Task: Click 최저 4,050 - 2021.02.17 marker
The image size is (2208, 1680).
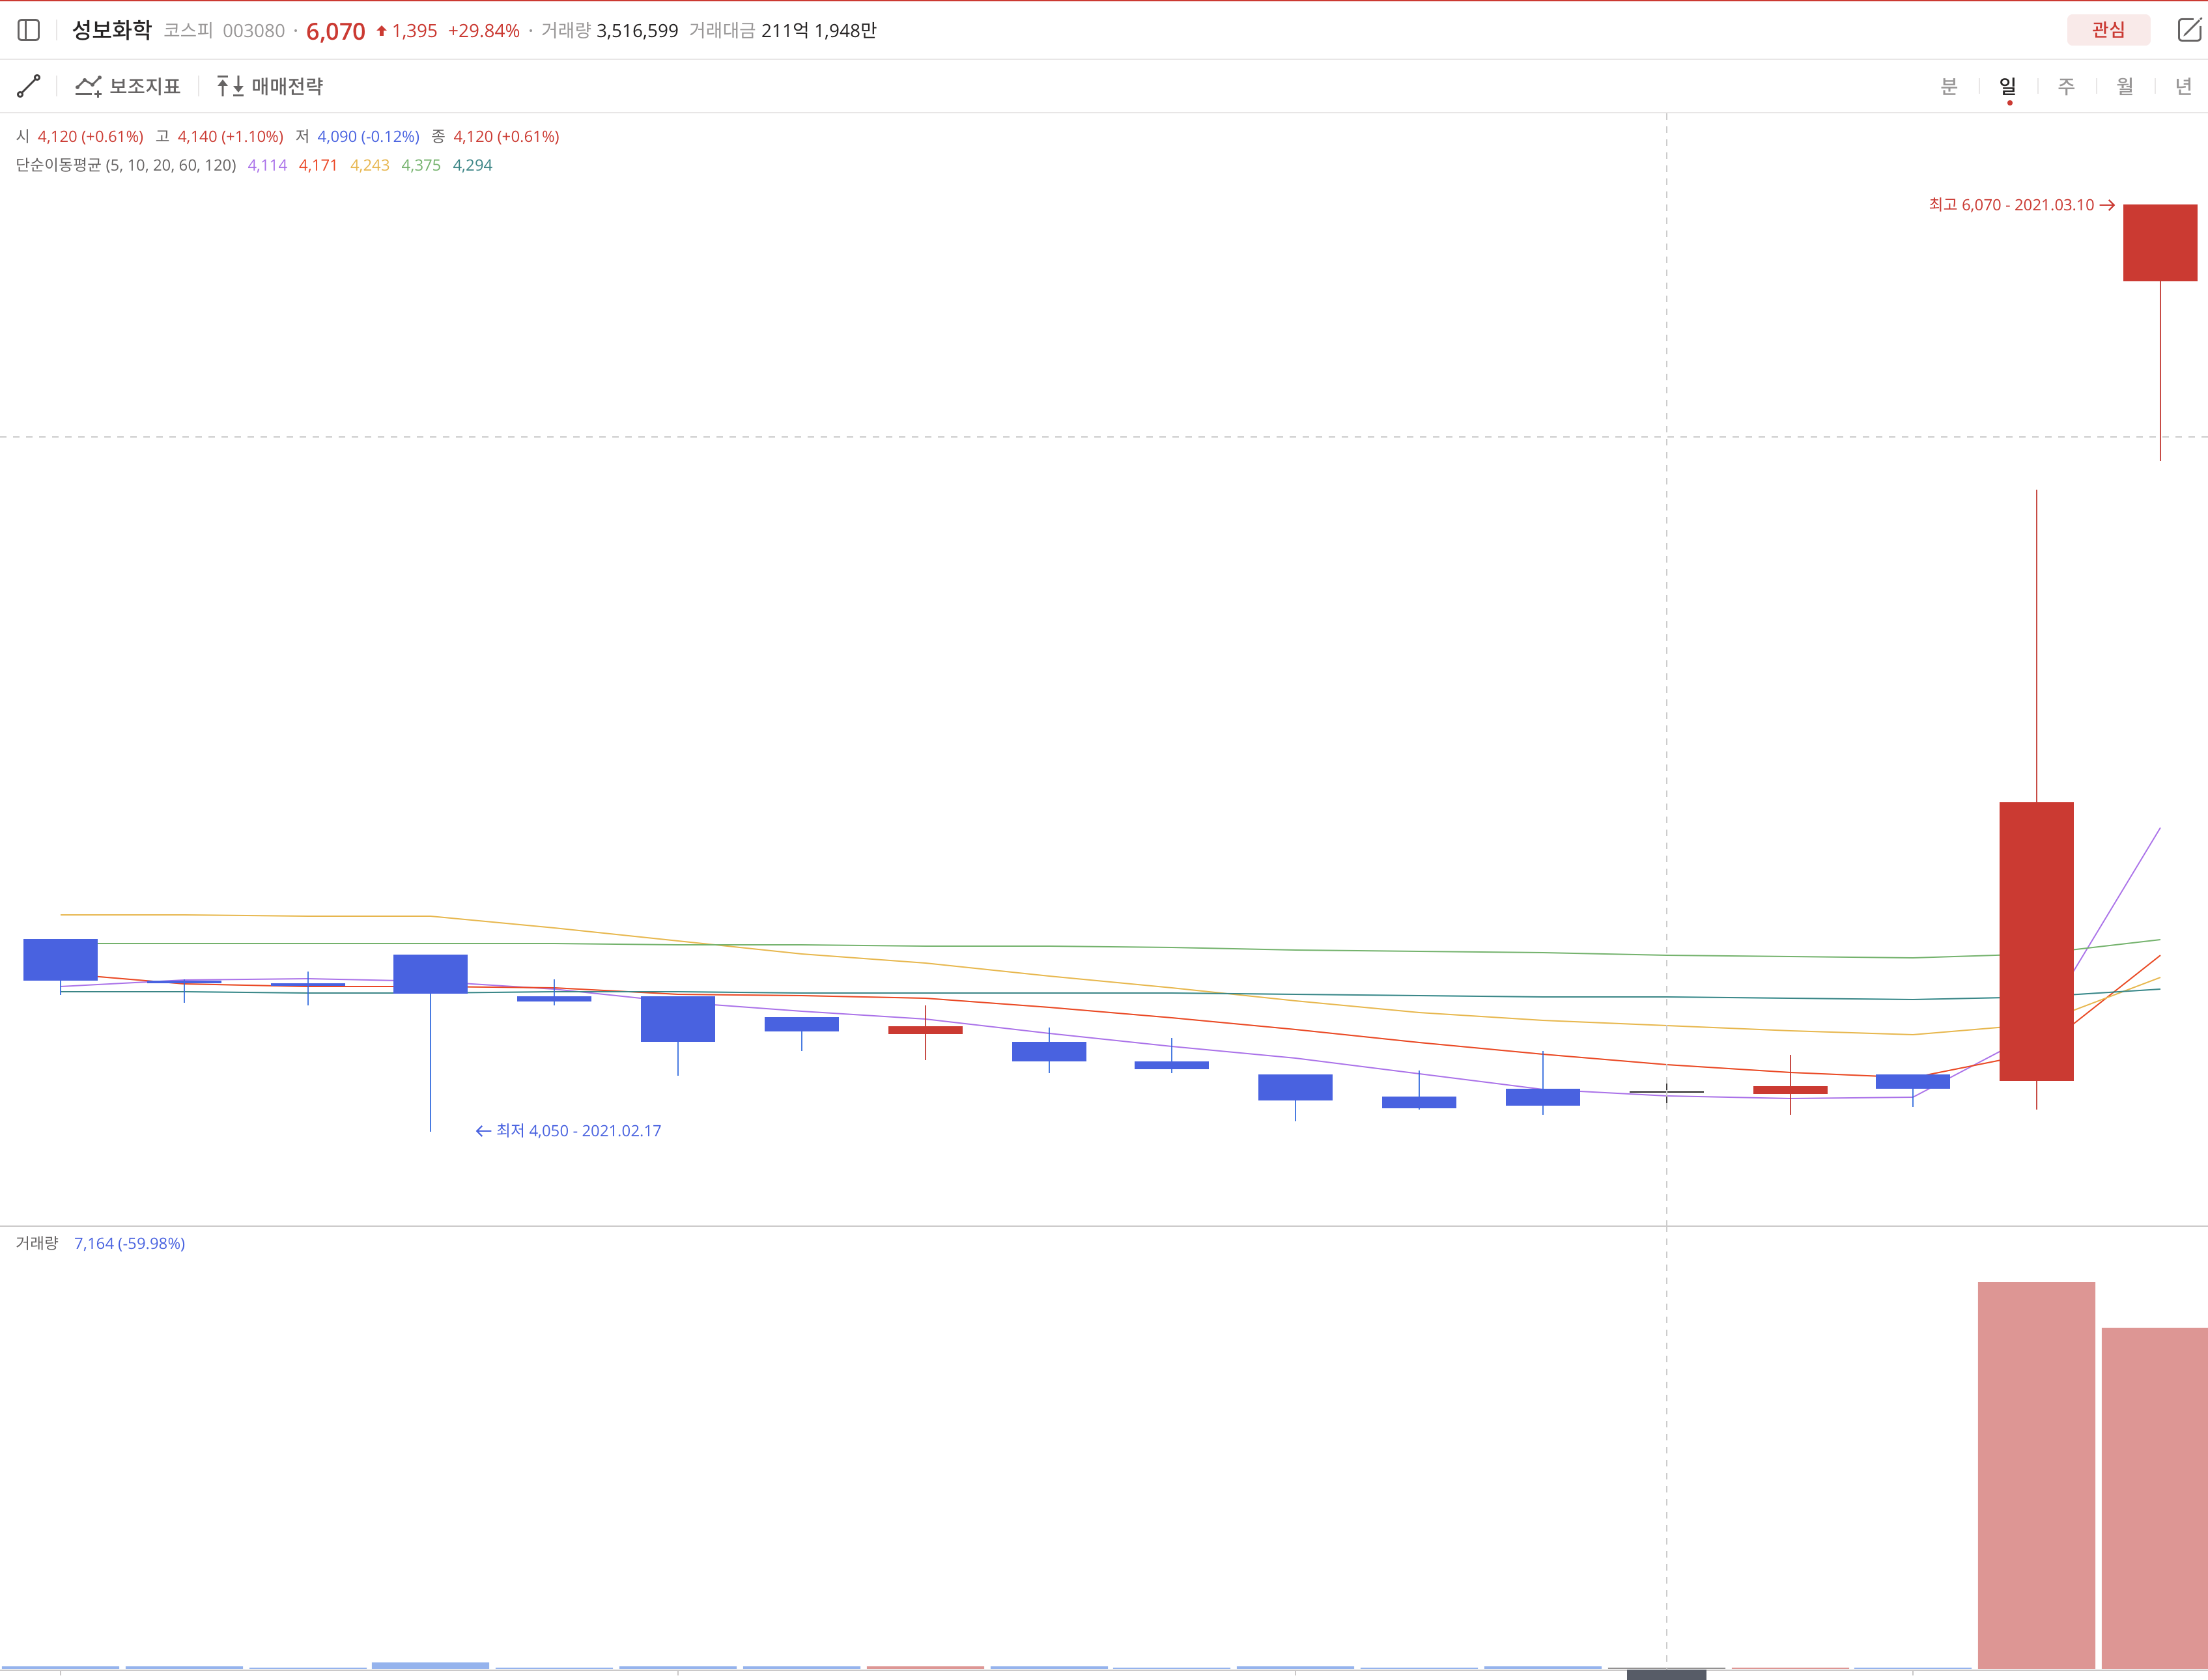Action: coord(568,1131)
